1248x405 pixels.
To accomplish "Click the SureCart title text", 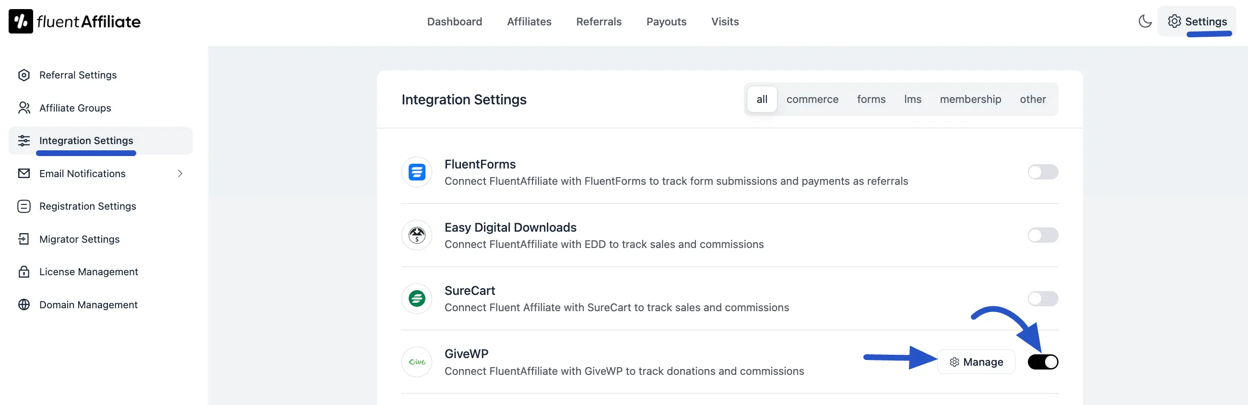I will [470, 291].
